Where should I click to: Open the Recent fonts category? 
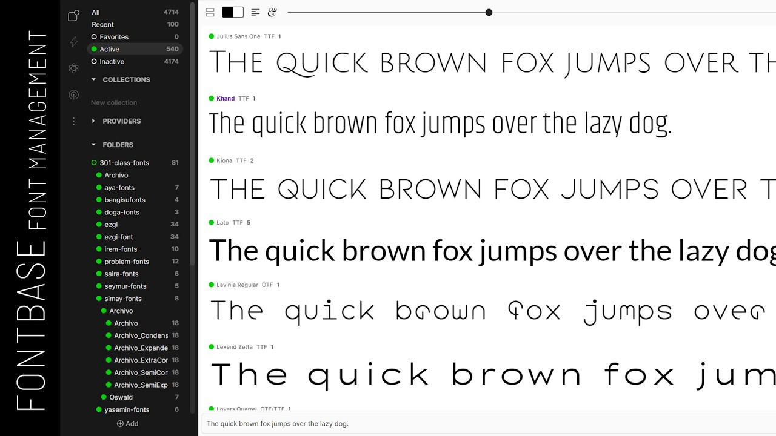pos(135,25)
